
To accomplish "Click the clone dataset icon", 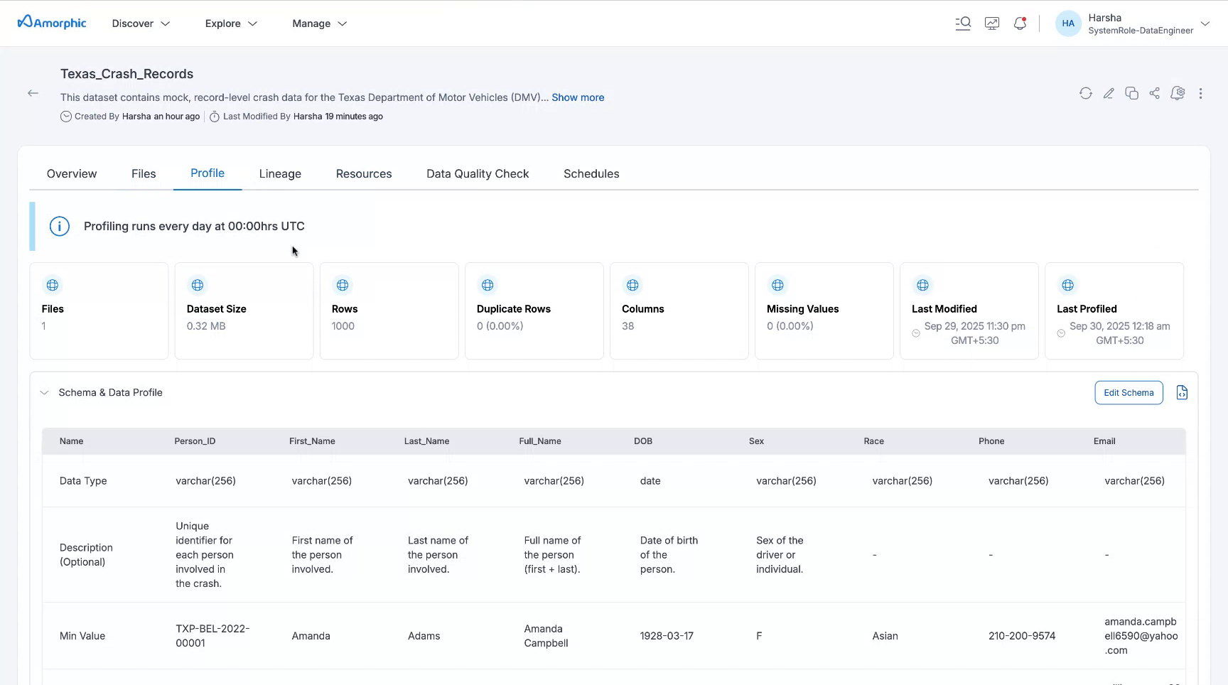I will (1131, 93).
